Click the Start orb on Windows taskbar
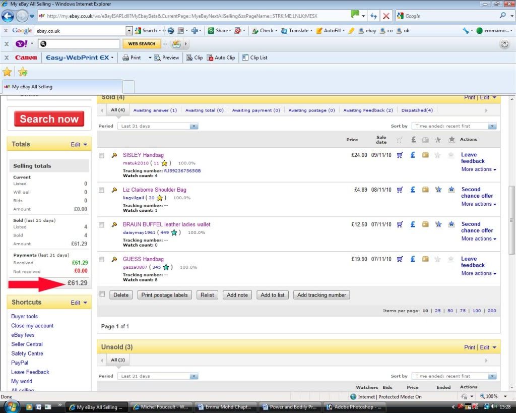The image size is (516, 413). 11,406
